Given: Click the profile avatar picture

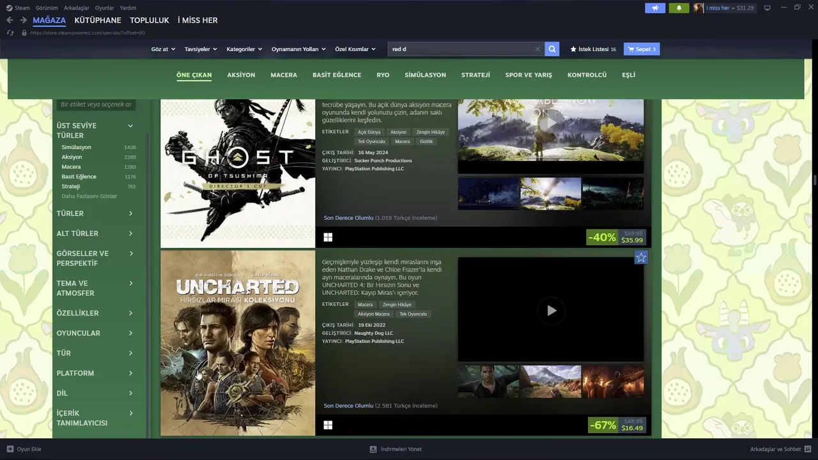Looking at the screenshot, I should [x=698, y=8].
